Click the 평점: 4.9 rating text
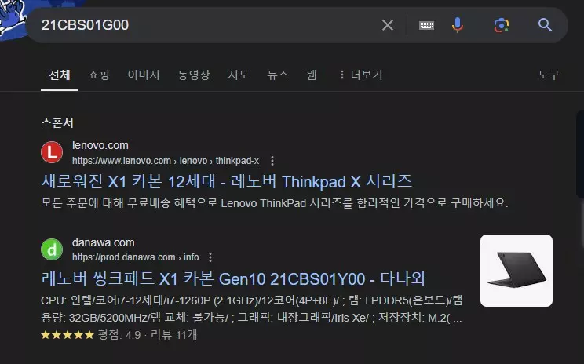584x364 pixels. 119,335
